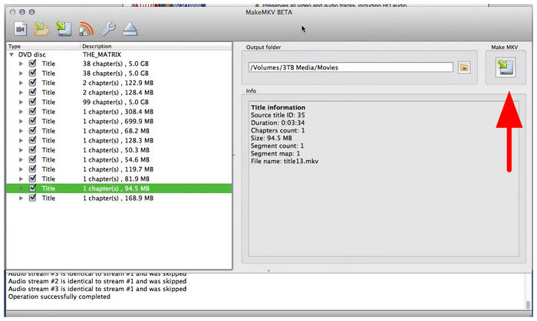Viewport: 537px width, 321px height.
Task: Click the Description column header
Action: (x=156, y=46)
